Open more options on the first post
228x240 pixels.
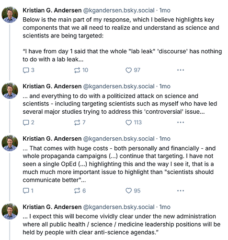[x=181, y=70]
